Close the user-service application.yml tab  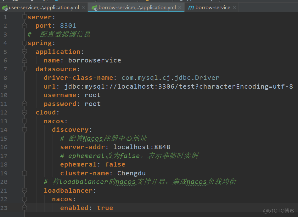coord(82,7)
